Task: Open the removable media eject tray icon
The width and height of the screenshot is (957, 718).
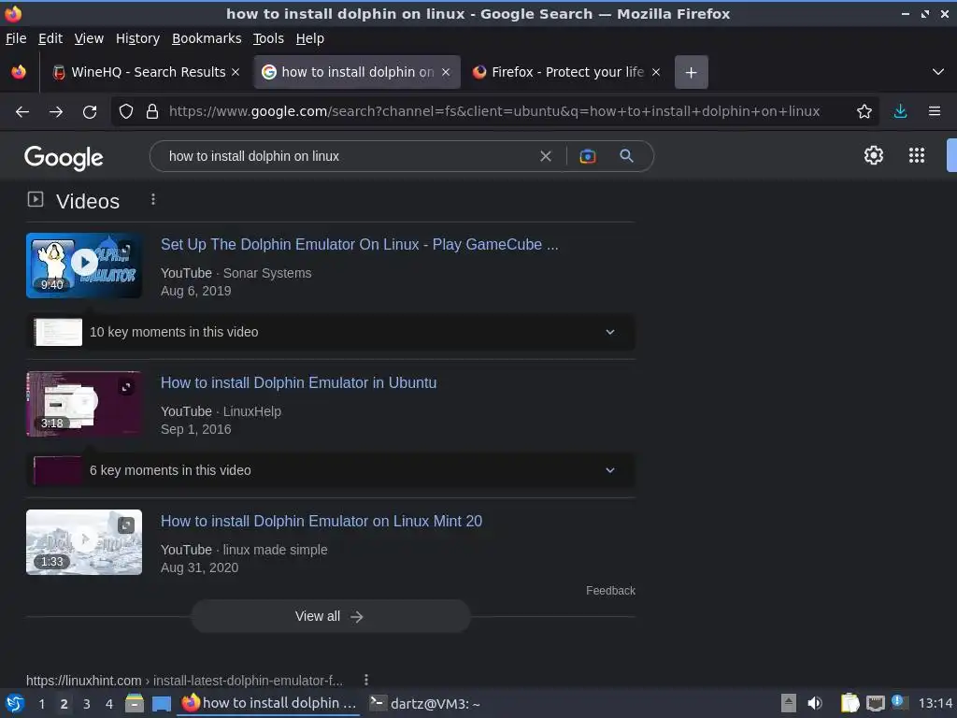Action: click(789, 703)
